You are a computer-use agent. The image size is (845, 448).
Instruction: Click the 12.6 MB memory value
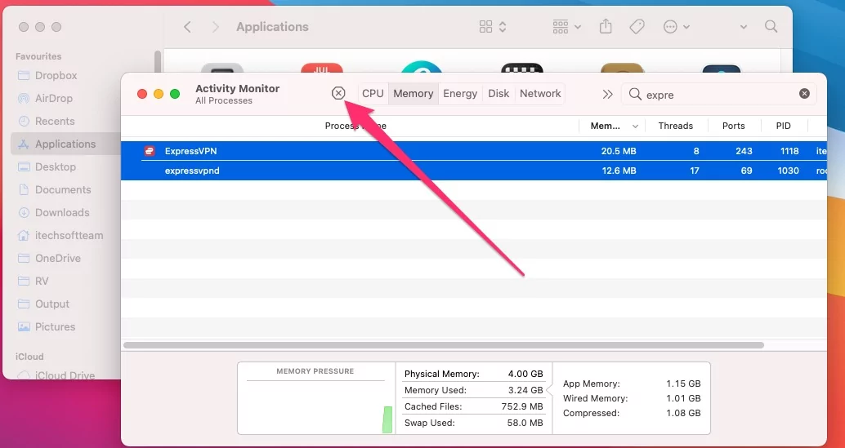point(619,171)
